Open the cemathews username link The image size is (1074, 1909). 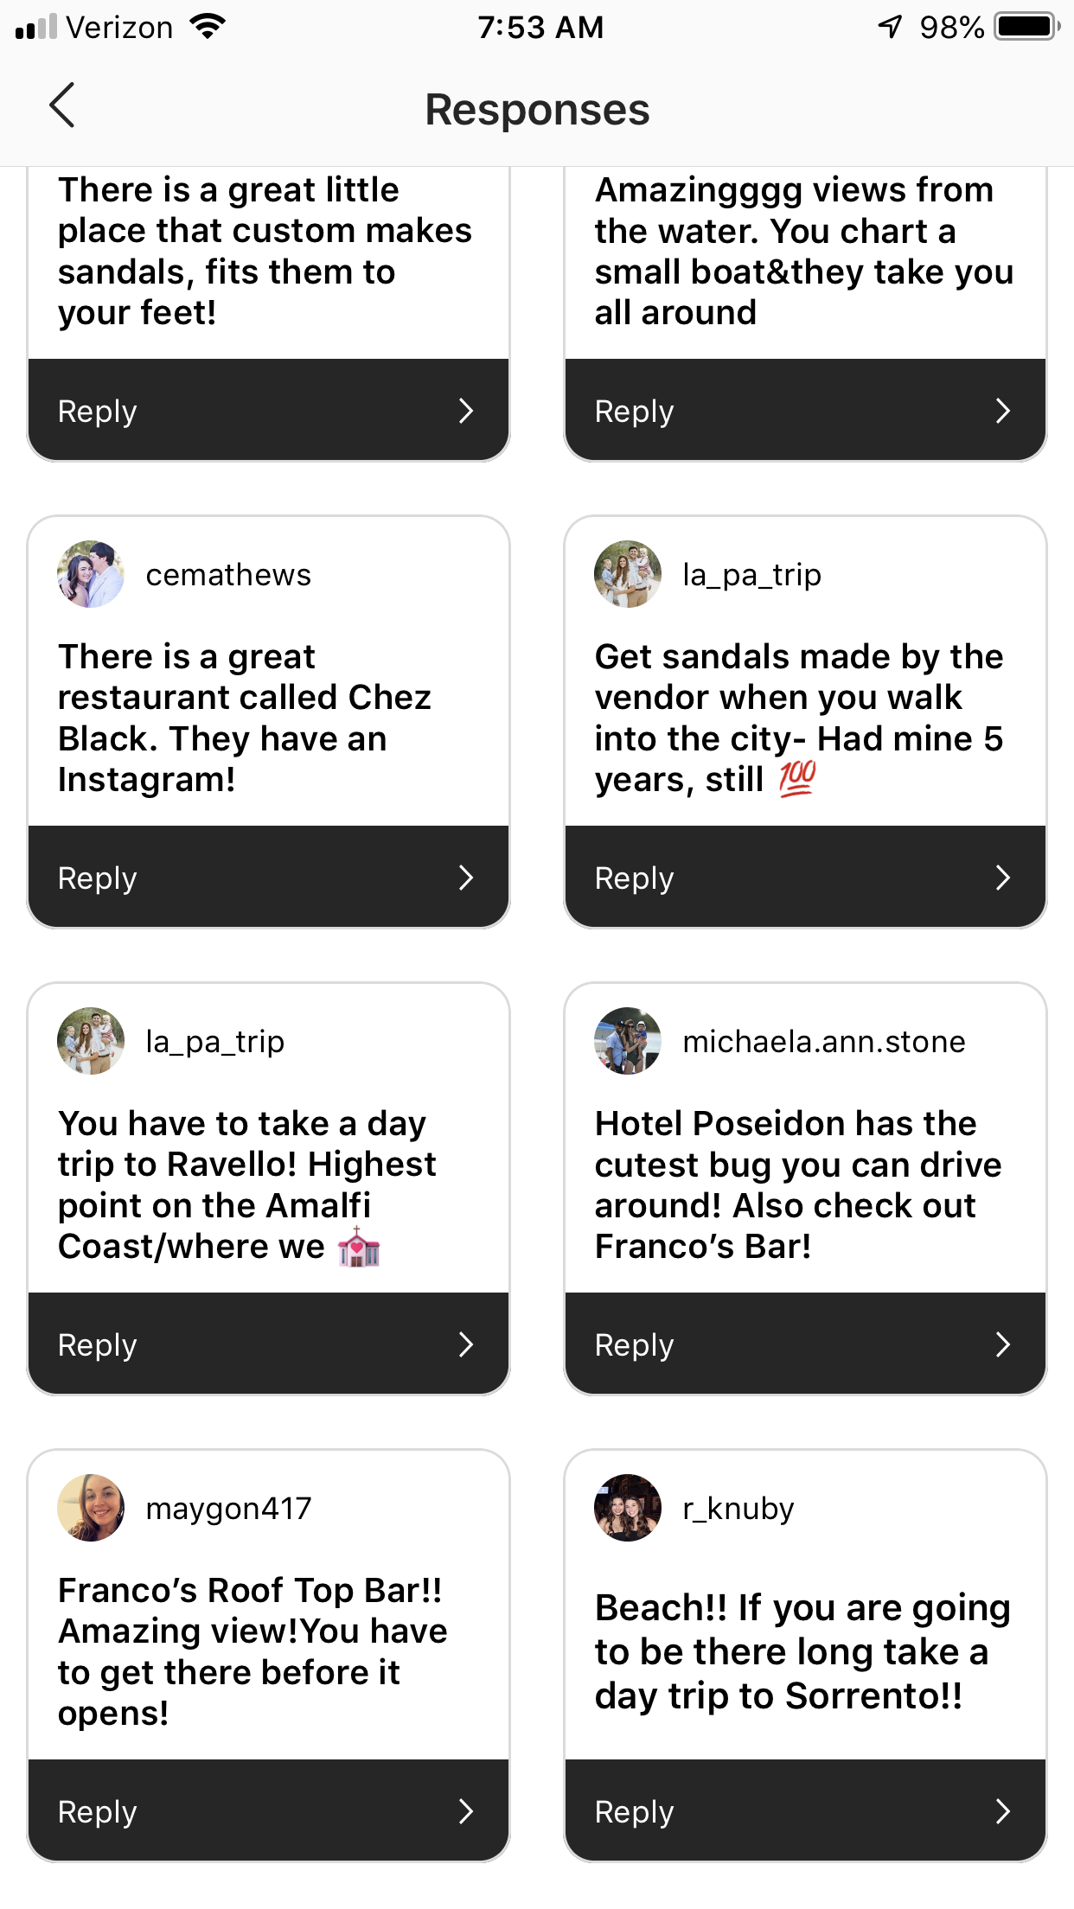point(228,575)
